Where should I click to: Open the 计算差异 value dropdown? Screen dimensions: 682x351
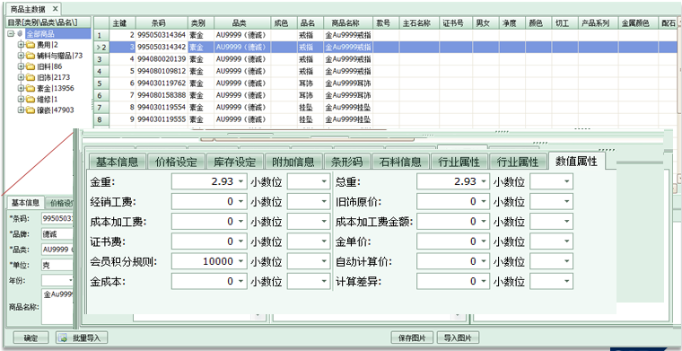[484, 282]
